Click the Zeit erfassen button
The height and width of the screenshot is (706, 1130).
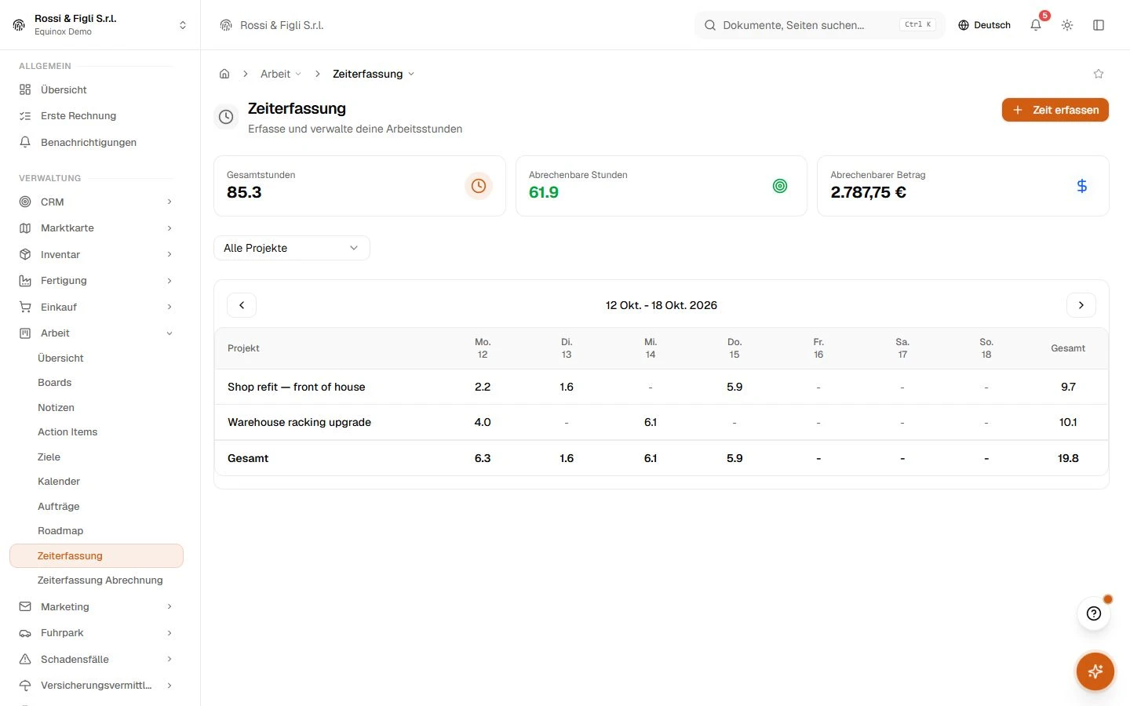click(x=1055, y=110)
